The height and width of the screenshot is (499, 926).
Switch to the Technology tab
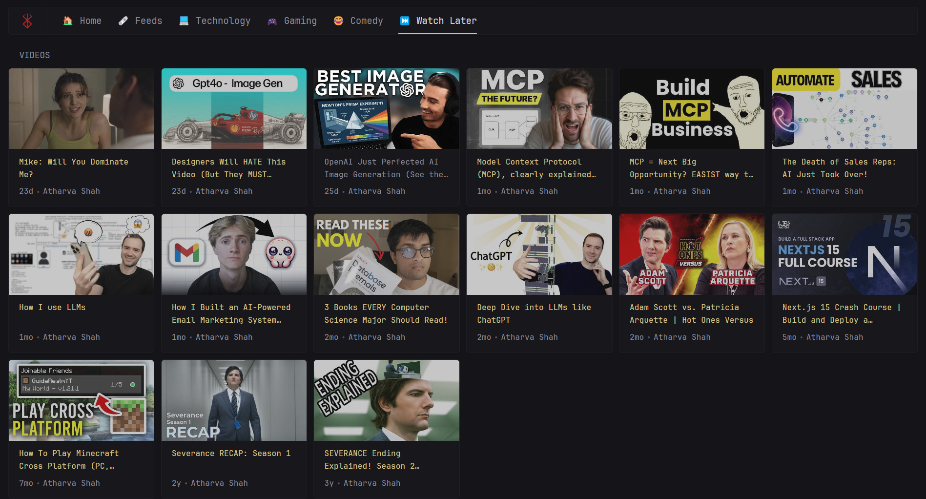[x=215, y=21]
